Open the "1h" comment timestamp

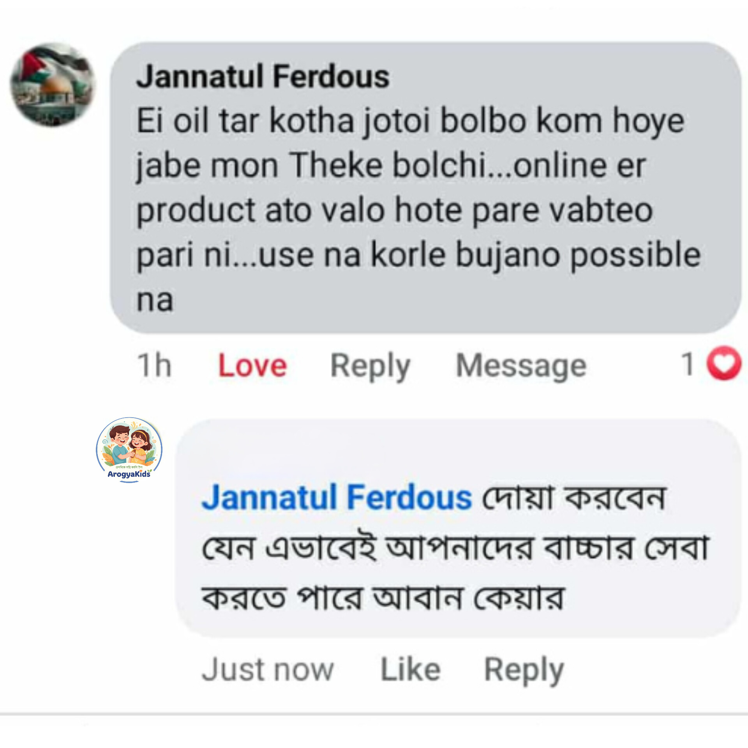[x=154, y=365]
